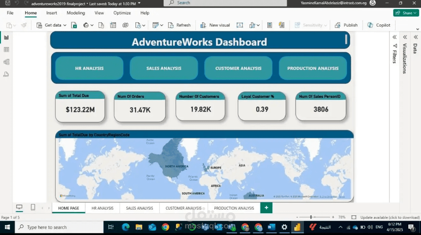The height and width of the screenshot is (235, 421).
Task: Click the Enter data table icon
Action: point(113,25)
